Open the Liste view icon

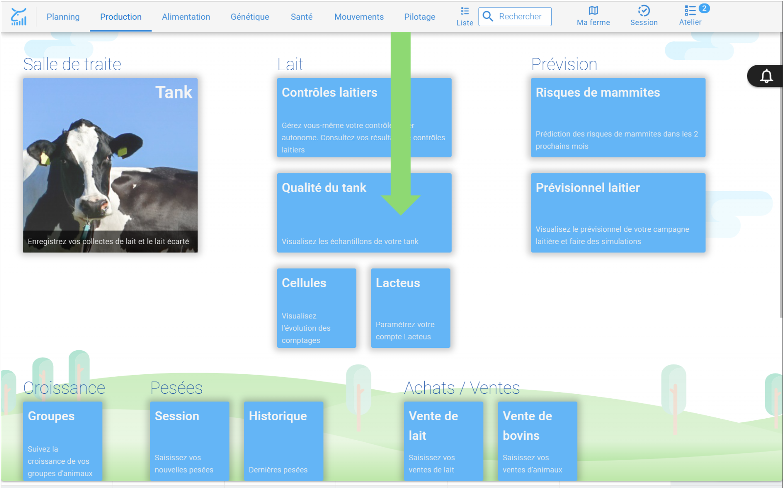(464, 16)
